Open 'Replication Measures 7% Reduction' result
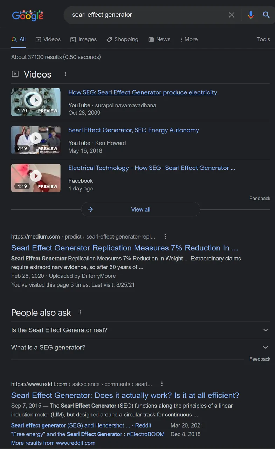275x449 pixels. [125, 248]
